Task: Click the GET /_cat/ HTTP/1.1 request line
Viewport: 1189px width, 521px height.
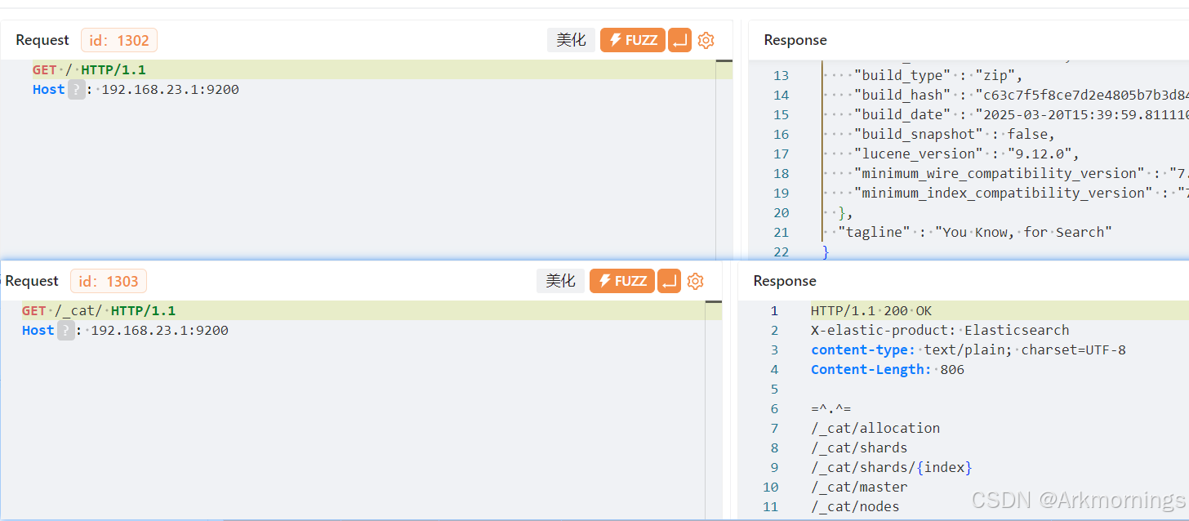Action: click(99, 311)
